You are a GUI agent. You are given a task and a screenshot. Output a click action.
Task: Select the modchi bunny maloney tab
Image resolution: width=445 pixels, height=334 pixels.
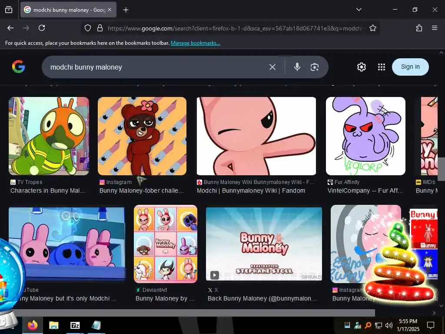coord(68,10)
